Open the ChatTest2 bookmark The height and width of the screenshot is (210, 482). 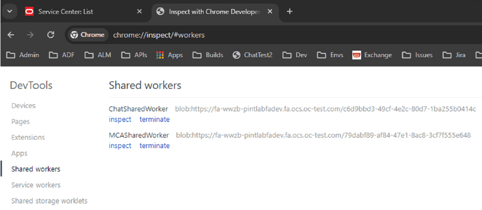click(253, 55)
